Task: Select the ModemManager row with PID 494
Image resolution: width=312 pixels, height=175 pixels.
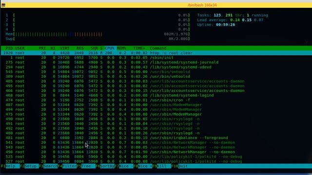Action: click(156, 109)
